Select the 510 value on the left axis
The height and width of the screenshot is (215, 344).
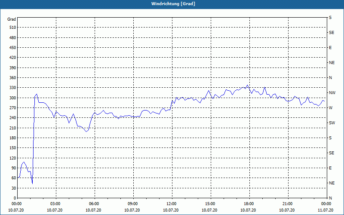tap(13, 28)
